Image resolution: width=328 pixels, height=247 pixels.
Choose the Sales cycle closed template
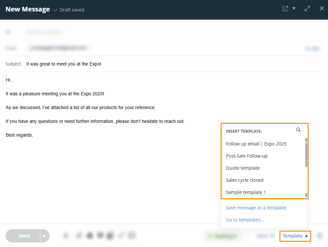[245, 180]
